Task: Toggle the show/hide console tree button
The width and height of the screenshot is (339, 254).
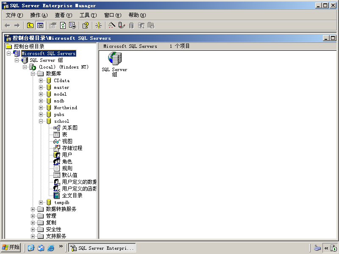Action: click(40, 25)
